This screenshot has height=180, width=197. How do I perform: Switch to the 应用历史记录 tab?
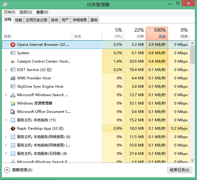37,20
